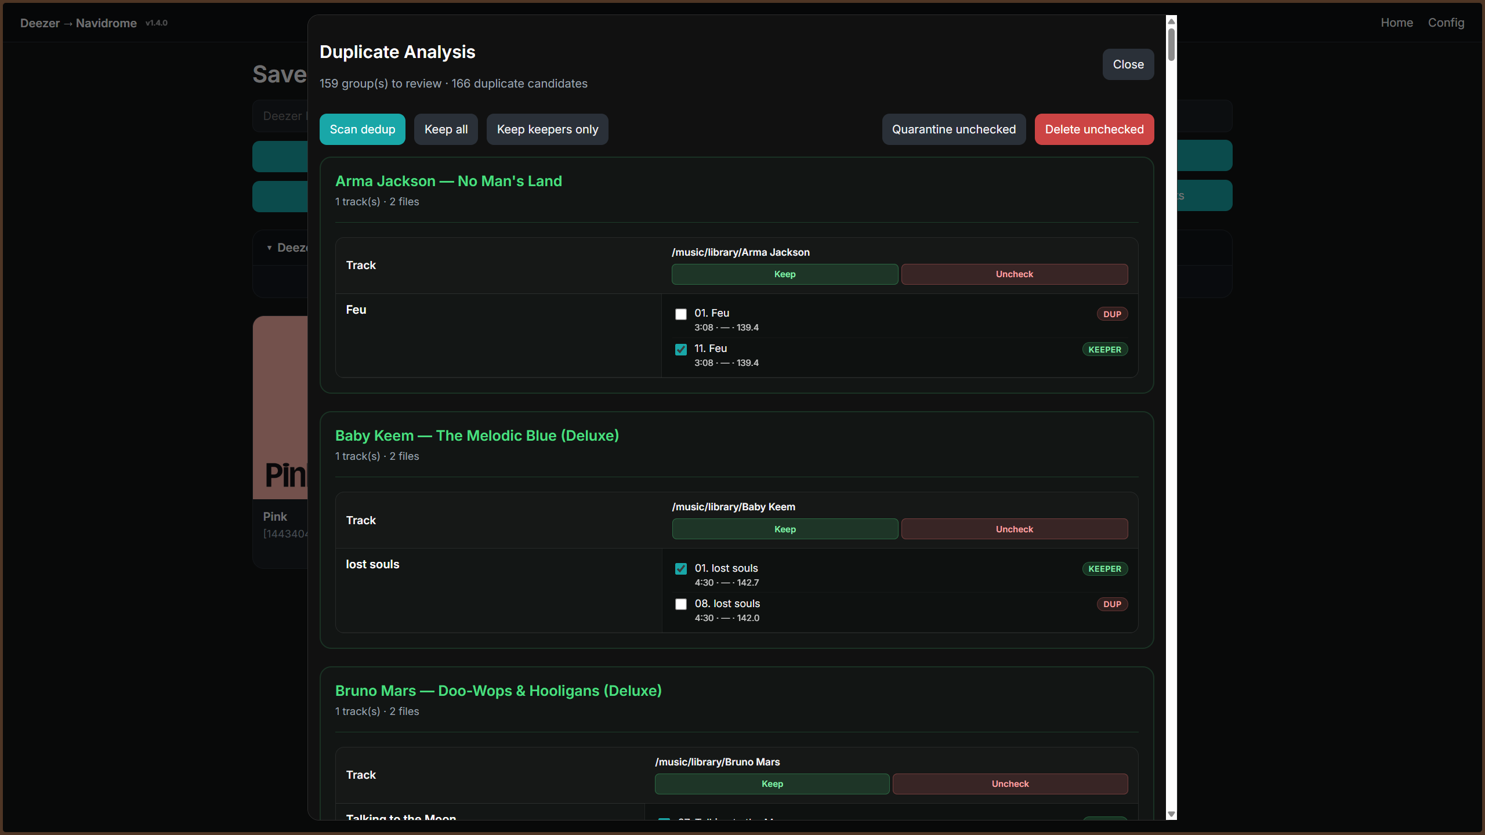The image size is (1485, 835).
Task: Click the Arma Jackson — No Man's Land heading
Action: coord(448,181)
